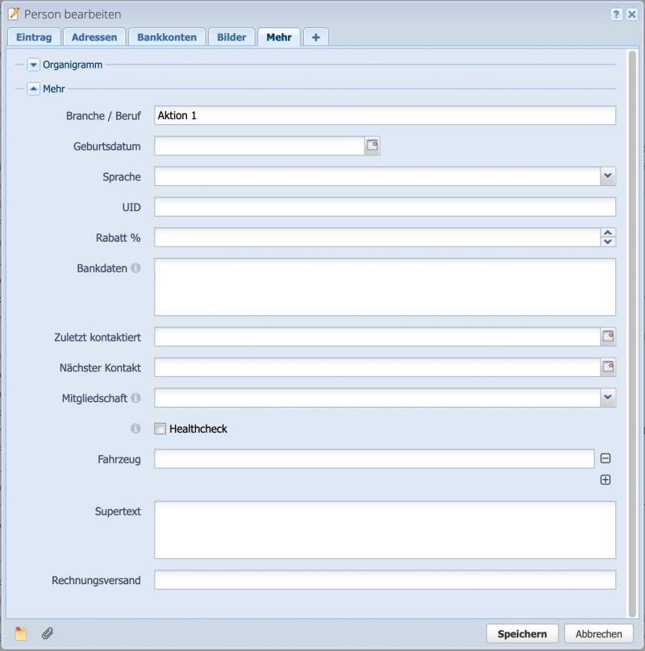Open the Sprache dropdown
645x651 pixels.
609,176
